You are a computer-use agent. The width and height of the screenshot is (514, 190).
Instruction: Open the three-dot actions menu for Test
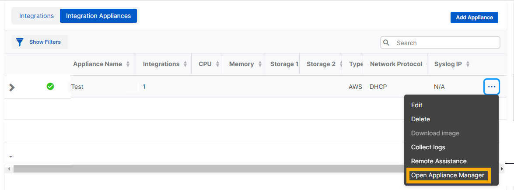[x=492, y=87]
